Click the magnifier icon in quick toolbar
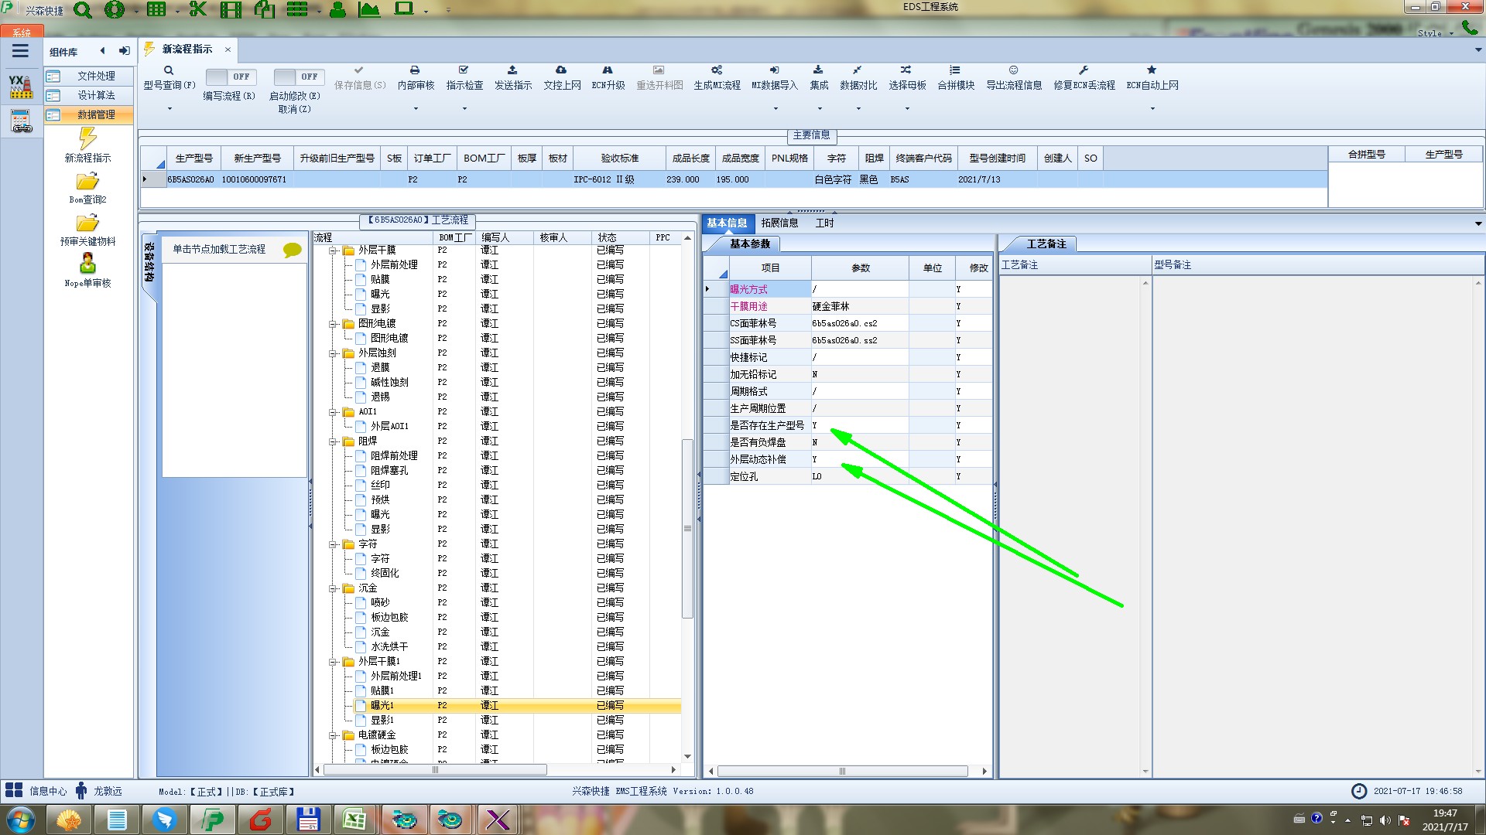This screenshot has height=835, width=1486. [x=82, y=10]
